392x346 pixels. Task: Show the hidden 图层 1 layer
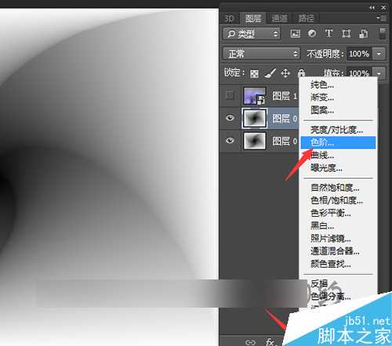pyautogui.click(x=230, y=96)
